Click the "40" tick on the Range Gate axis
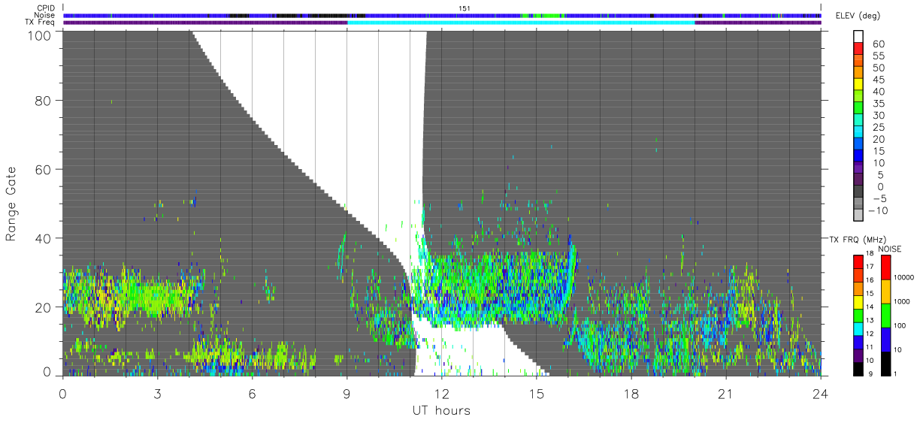This screenshot has width=923, height=426. click(x=42, y=238)
